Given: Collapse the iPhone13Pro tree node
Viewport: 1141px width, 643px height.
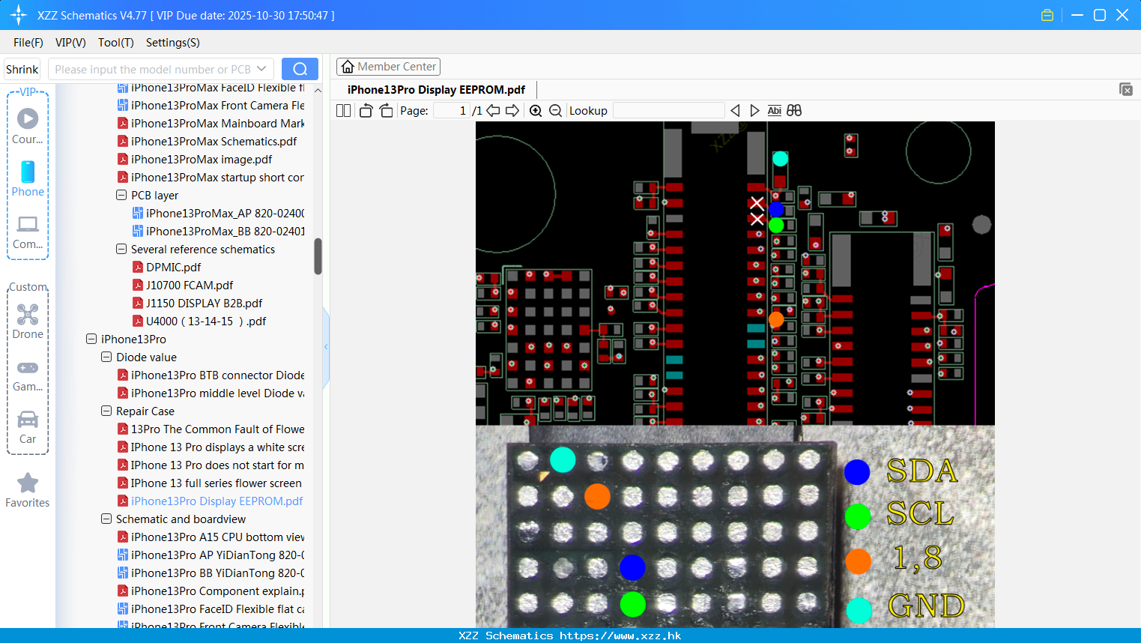Looking at the screenshot, I should tap(91, 339).
